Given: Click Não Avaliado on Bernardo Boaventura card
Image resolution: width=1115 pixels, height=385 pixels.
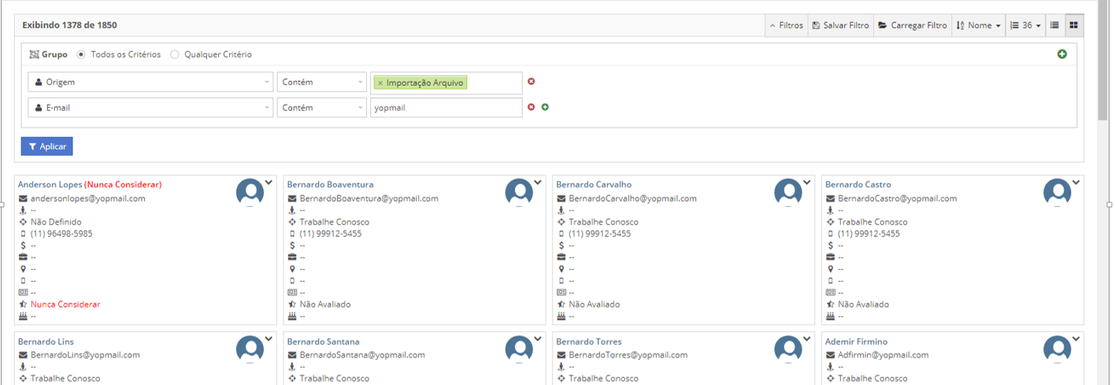Looking at the screenshot, I should (x=325, y=304).
